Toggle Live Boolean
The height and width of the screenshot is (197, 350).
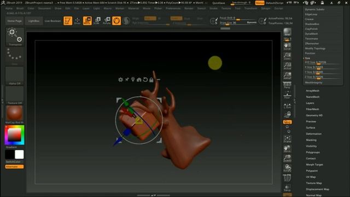coord(52,21)
